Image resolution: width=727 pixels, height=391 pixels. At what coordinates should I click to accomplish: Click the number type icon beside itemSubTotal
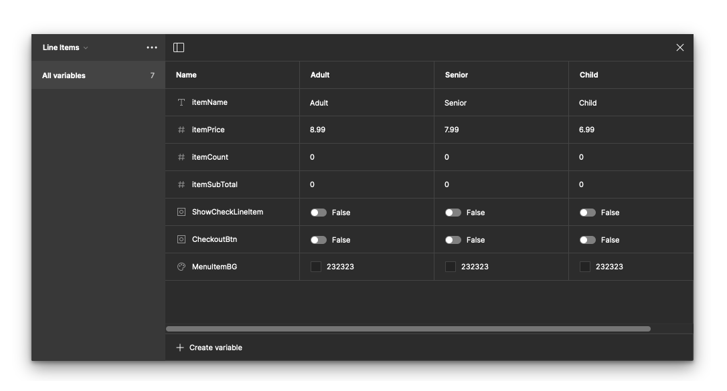coord(181,184)
